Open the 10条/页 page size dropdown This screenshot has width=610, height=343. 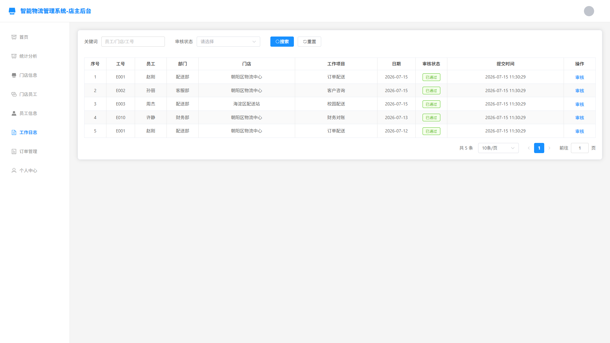coord(498,148)
